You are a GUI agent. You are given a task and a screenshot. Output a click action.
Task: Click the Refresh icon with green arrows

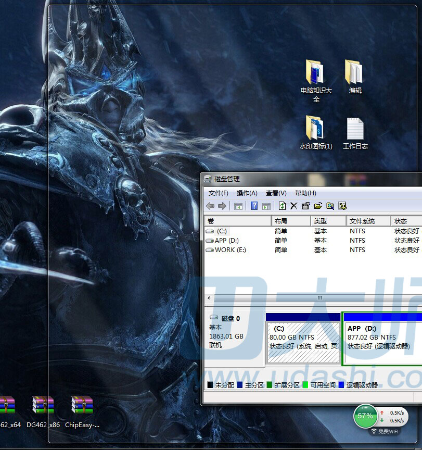tap(282, 206)
